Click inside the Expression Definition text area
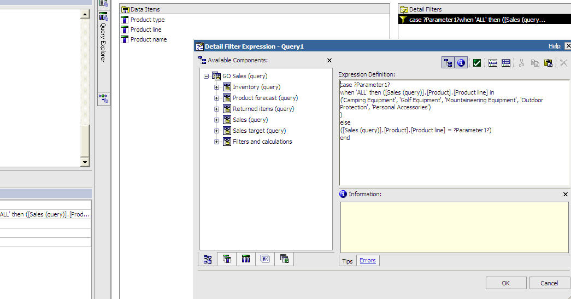Image resolution: width=571 pixels, height=299 pixels. [454, 133]
